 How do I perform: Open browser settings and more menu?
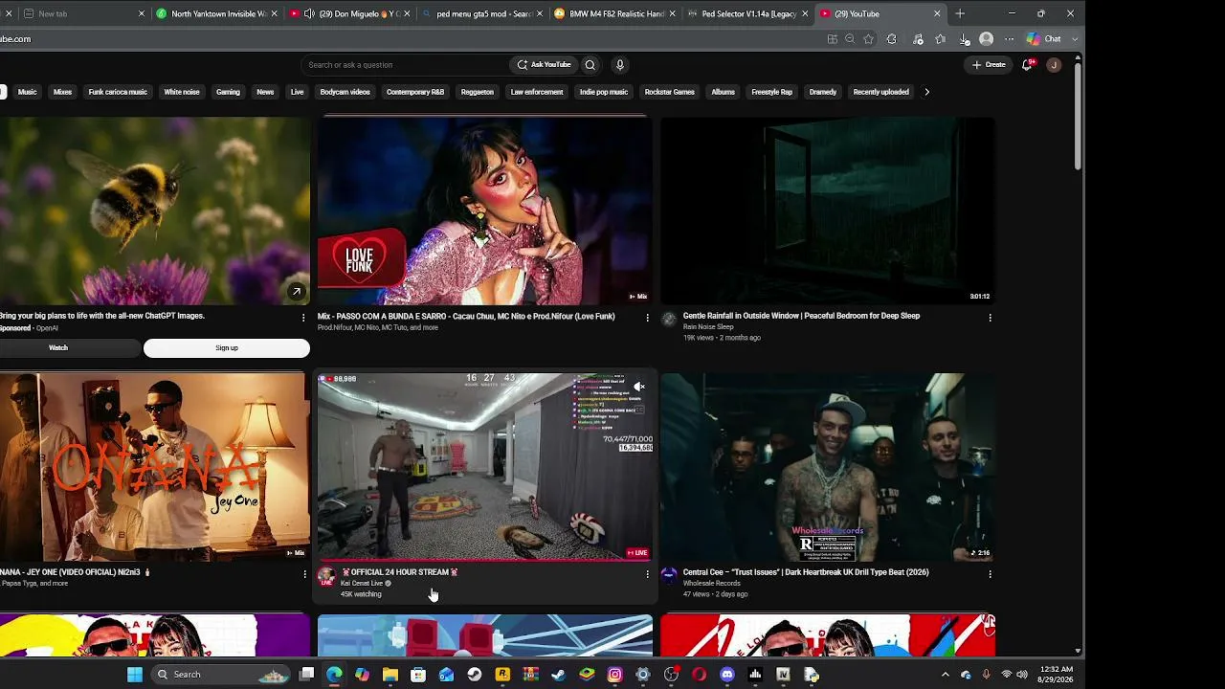point(1009,39)
